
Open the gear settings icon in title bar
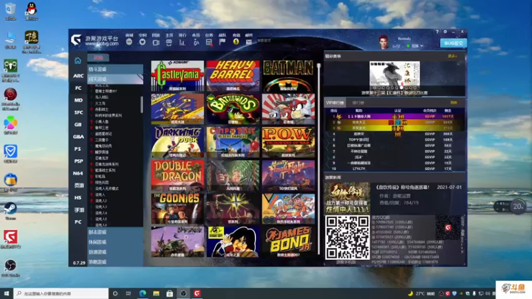tap(445, 31)
